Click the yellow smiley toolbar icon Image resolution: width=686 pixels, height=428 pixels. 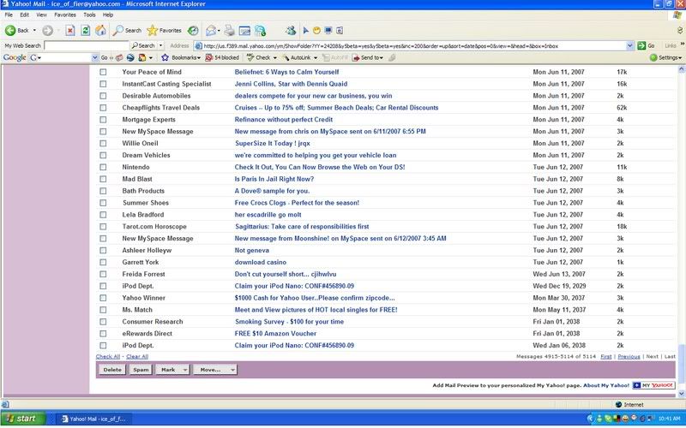click(x=316, y=30)
